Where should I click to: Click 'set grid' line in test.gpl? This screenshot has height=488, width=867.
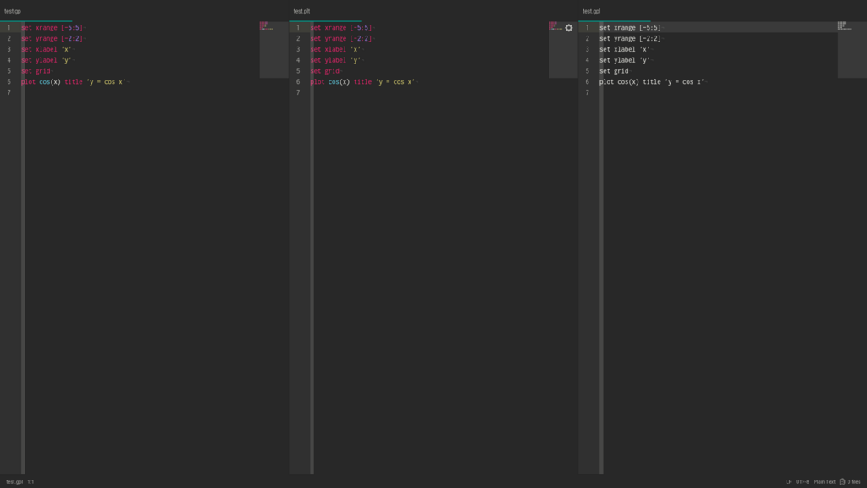[x=615, y=71]
